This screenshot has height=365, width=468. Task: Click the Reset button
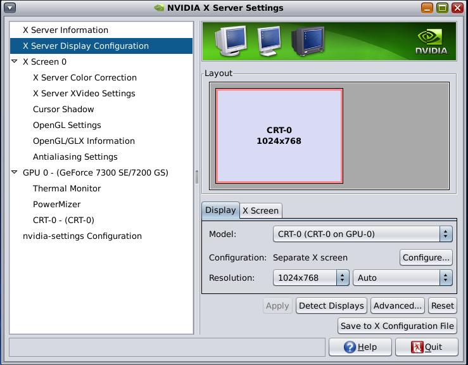[442, 305]
